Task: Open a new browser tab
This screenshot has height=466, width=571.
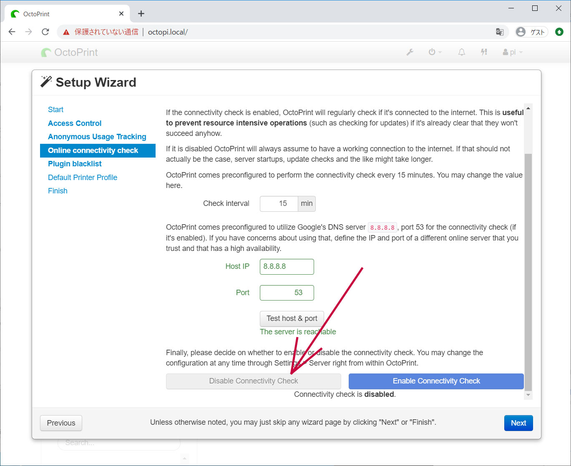Action: pyautogui.click(x=141, y=14)
